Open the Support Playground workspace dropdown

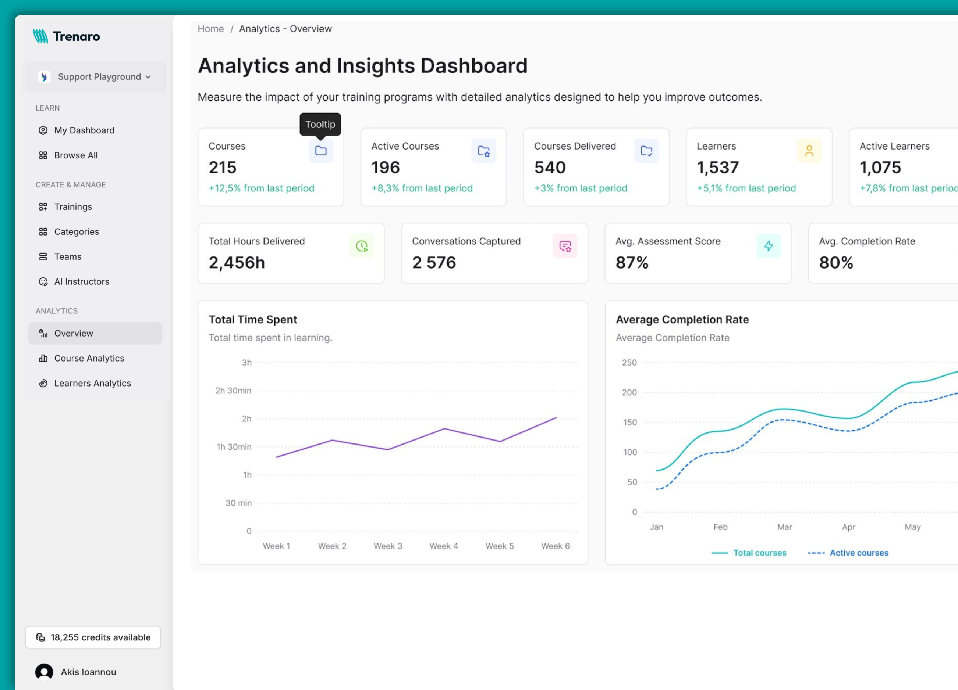point(95,77)
